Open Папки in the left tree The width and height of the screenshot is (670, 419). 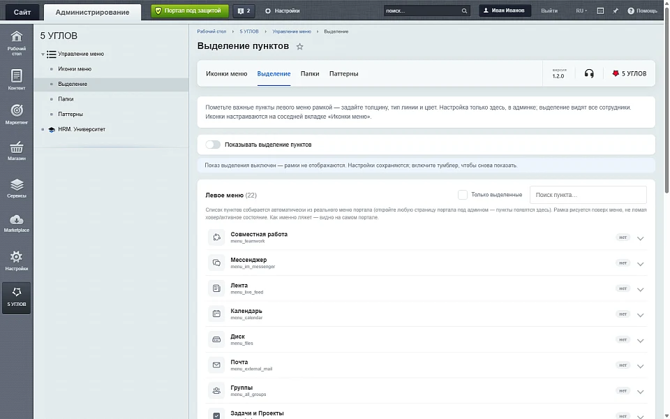coord(66,99)
